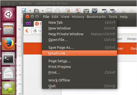The image size is (137, 95).
Task: Choose New Tab from the File menu
Action: 80,22
